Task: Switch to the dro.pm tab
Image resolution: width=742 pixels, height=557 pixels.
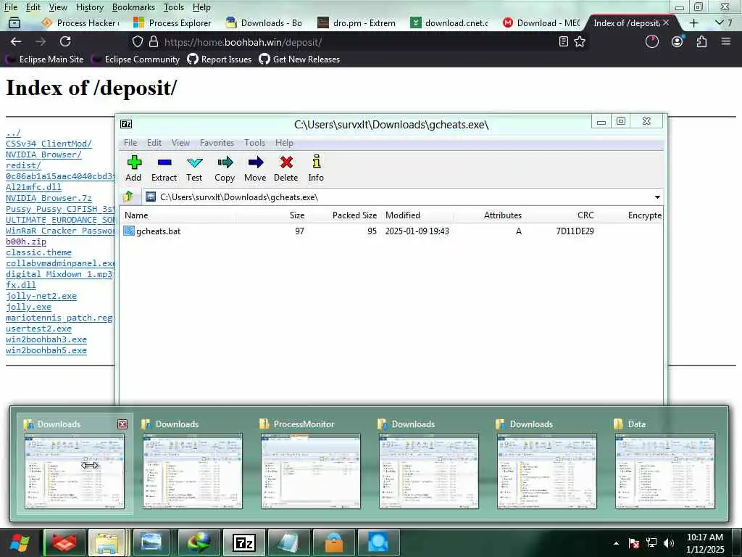Action: (x=357, y=22)
